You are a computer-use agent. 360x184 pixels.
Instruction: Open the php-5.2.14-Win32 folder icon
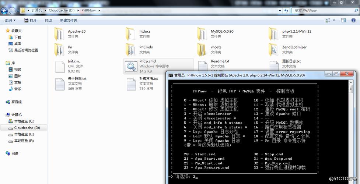[x=273, y=34]
